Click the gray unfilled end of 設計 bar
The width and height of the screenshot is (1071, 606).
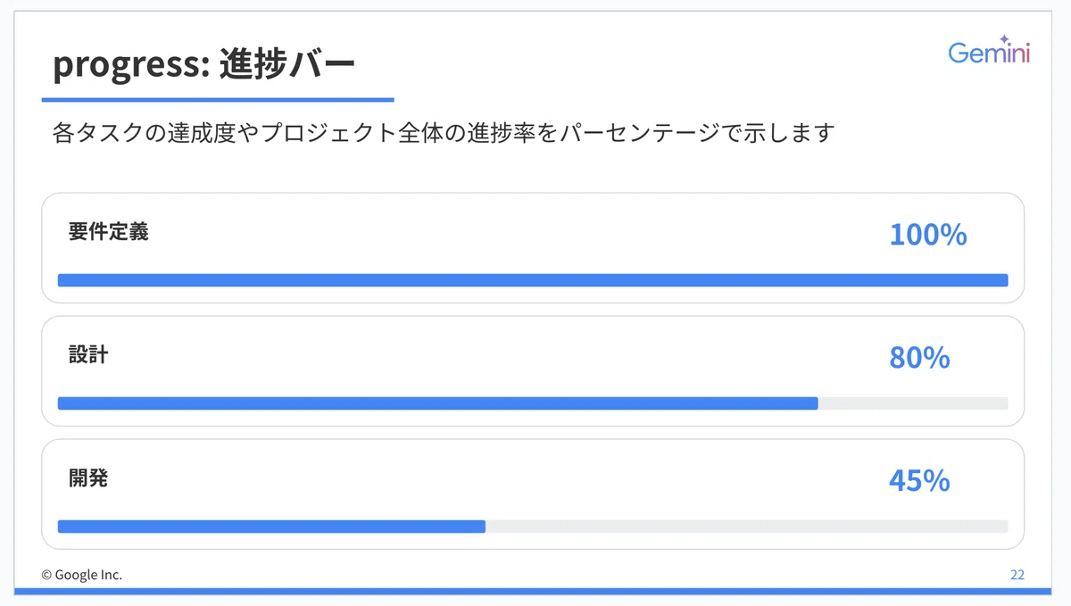pyautogui.click(x=913, y=403)
